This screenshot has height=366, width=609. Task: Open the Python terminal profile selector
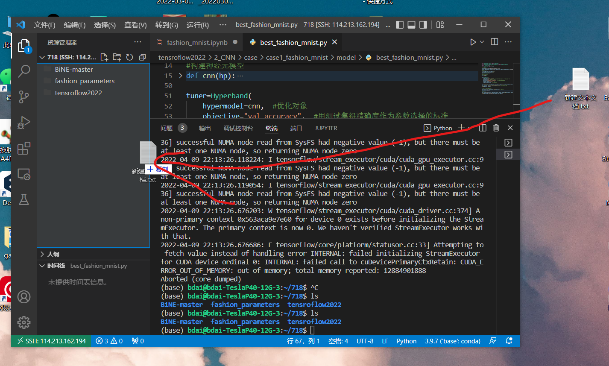point(438,128)
